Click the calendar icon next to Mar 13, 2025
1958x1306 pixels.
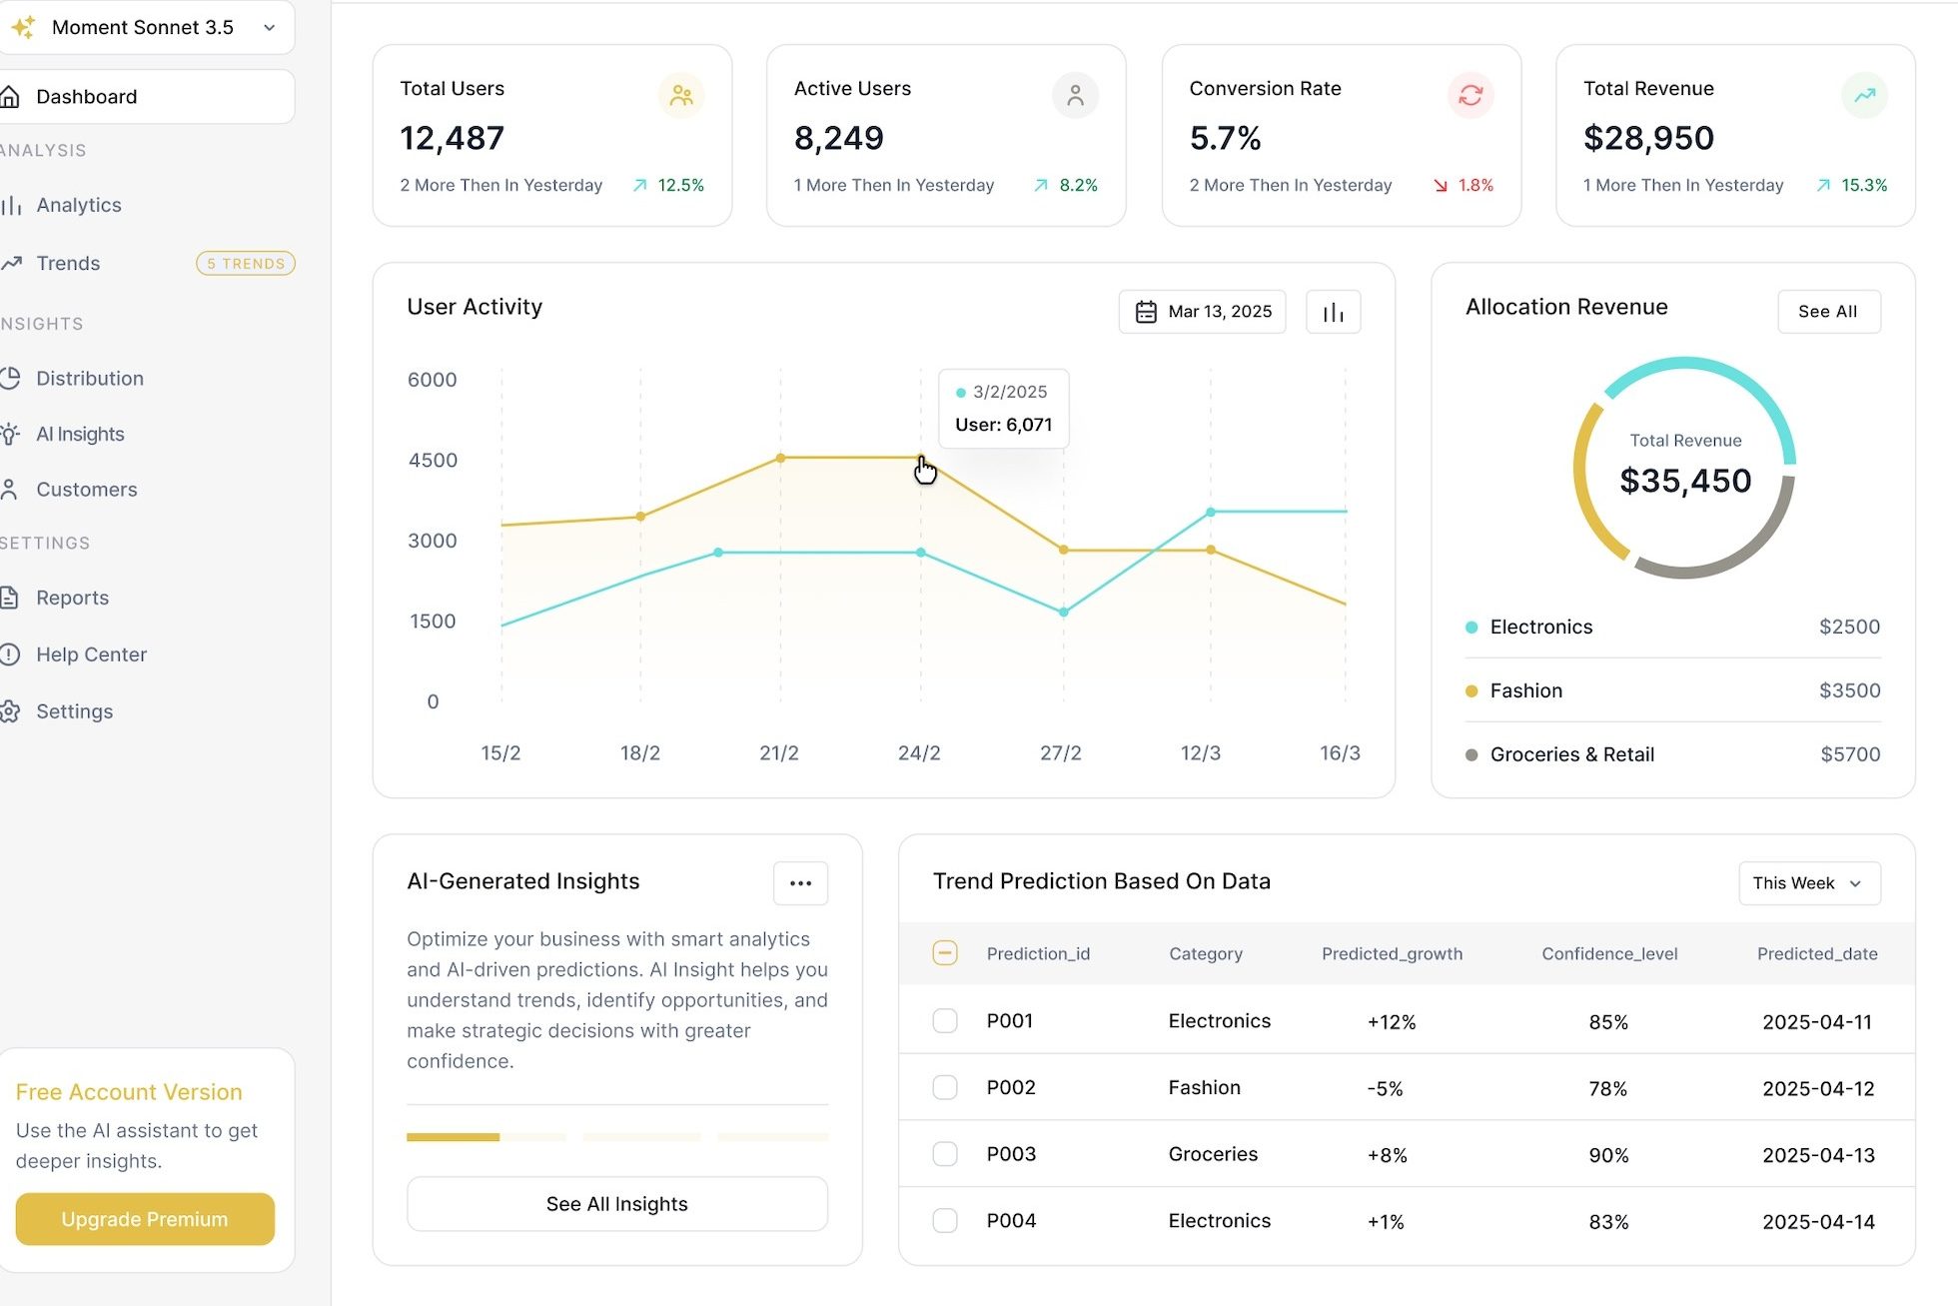coord(1146,312)
